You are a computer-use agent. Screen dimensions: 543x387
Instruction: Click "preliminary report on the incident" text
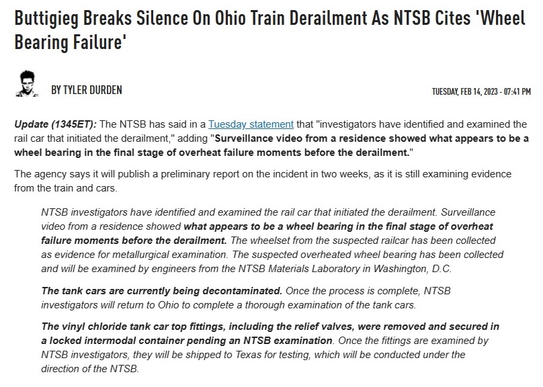click(x=235, y=174)
